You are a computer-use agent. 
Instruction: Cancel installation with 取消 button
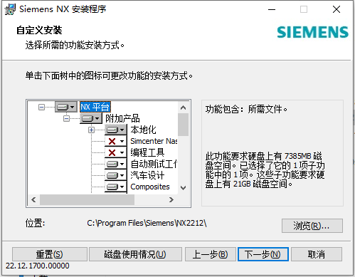[317, 254]
